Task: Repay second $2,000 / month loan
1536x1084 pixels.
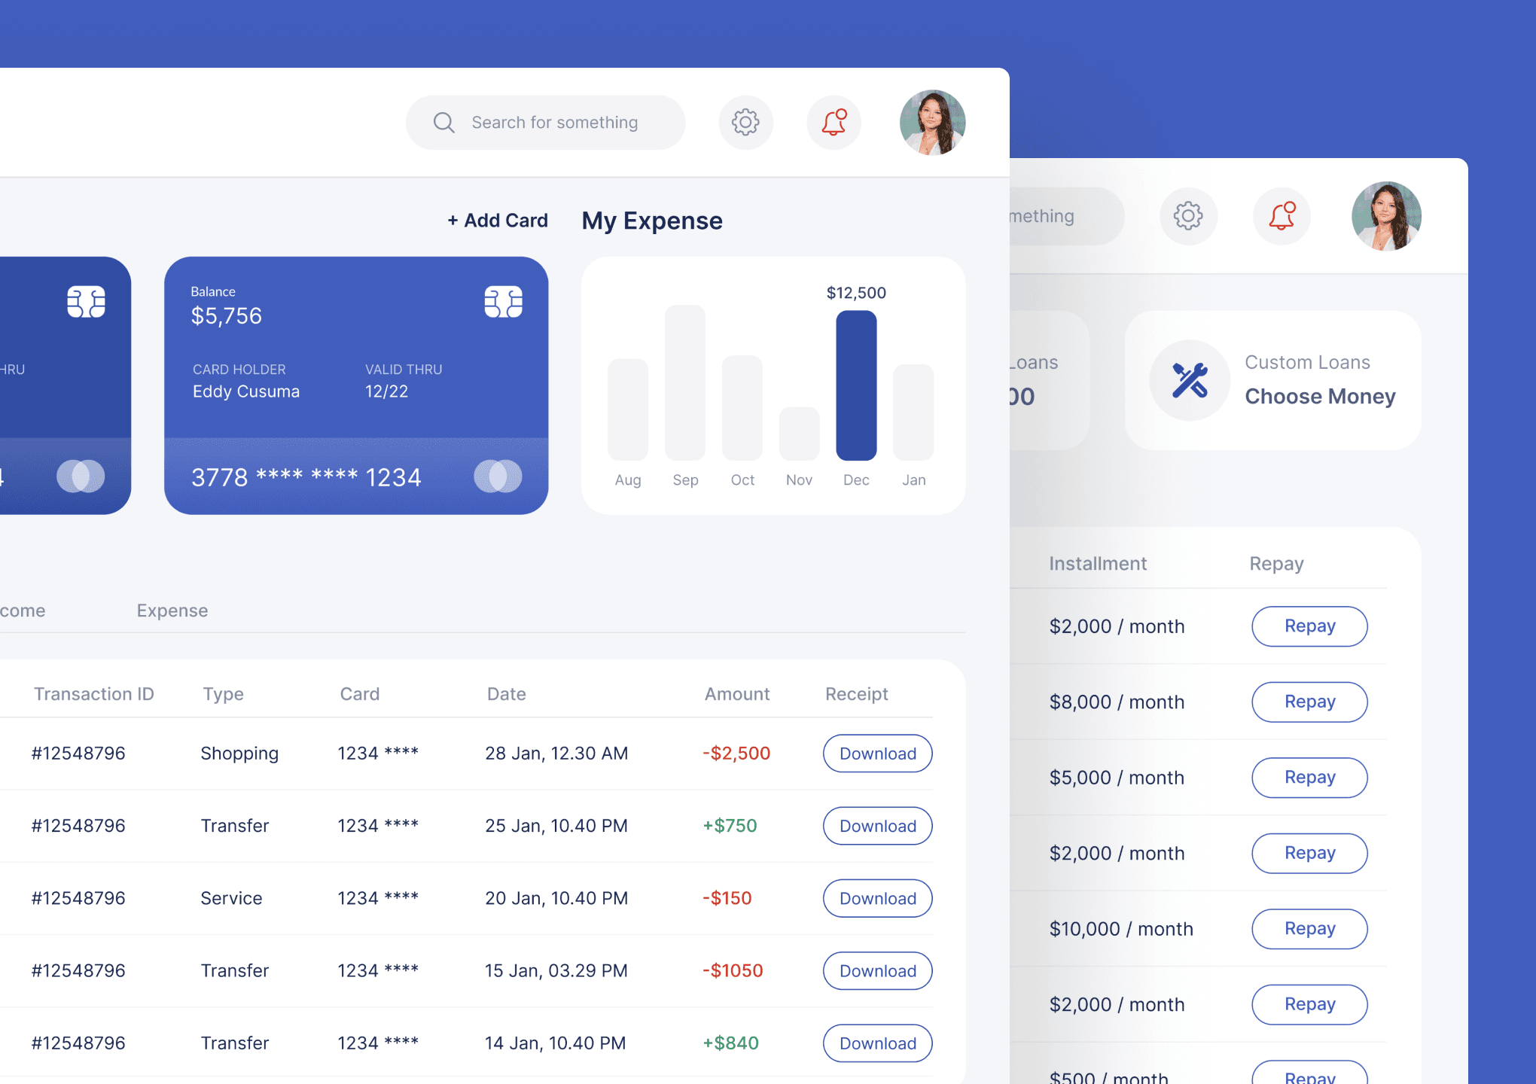Action: 1309,853
